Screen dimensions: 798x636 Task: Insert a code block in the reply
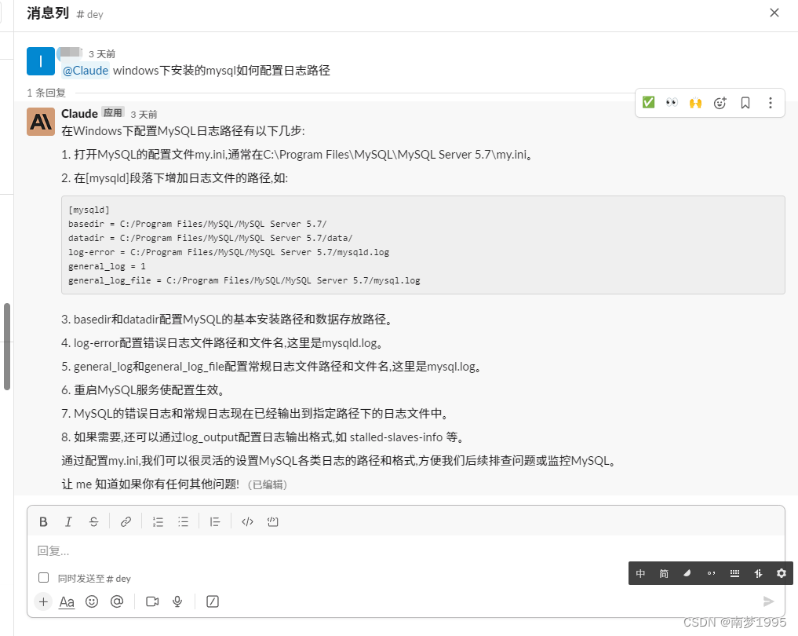point(273,521)
